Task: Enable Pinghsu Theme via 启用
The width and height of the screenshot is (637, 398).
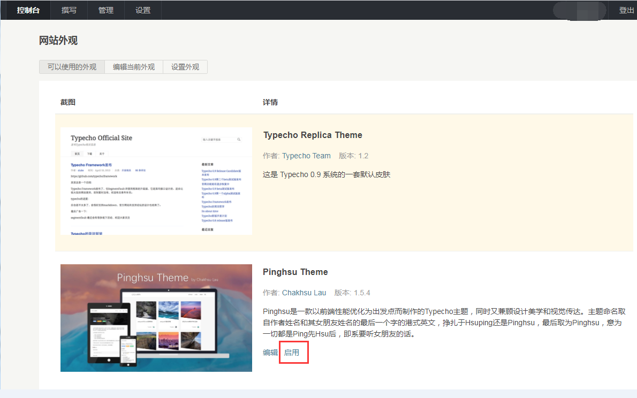Action: pos(292,353)
